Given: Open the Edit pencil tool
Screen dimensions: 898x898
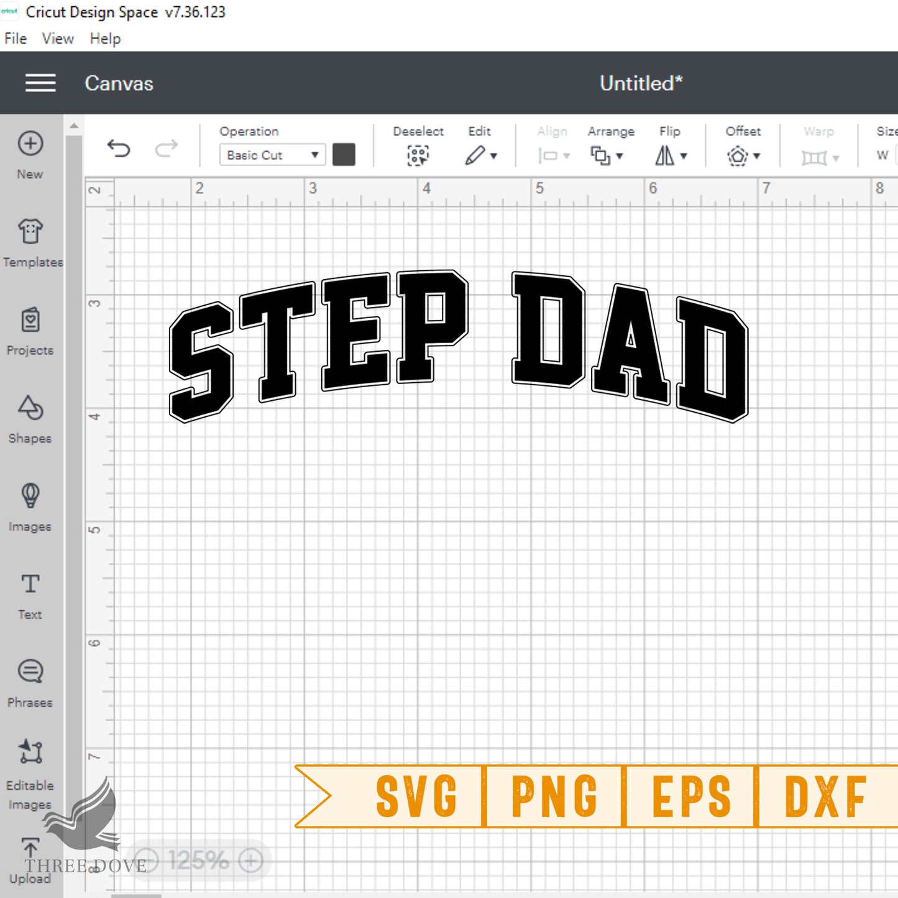Looking at the screenshot, I should [475, 155].
